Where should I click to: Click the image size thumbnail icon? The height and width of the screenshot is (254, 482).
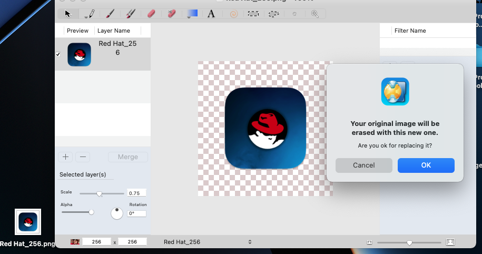(75, 242)
